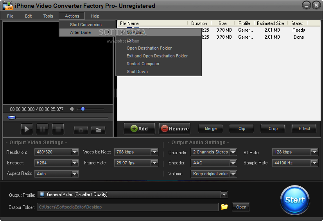Mute the speaker volume icon
The image size is (323, 221).
[72, 109]
